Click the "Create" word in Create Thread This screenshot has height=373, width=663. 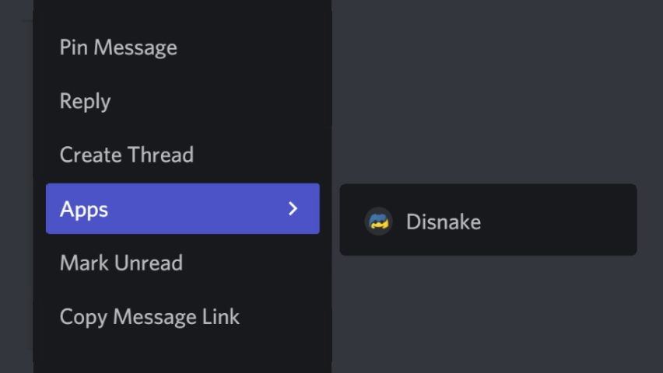click(90, 155)
